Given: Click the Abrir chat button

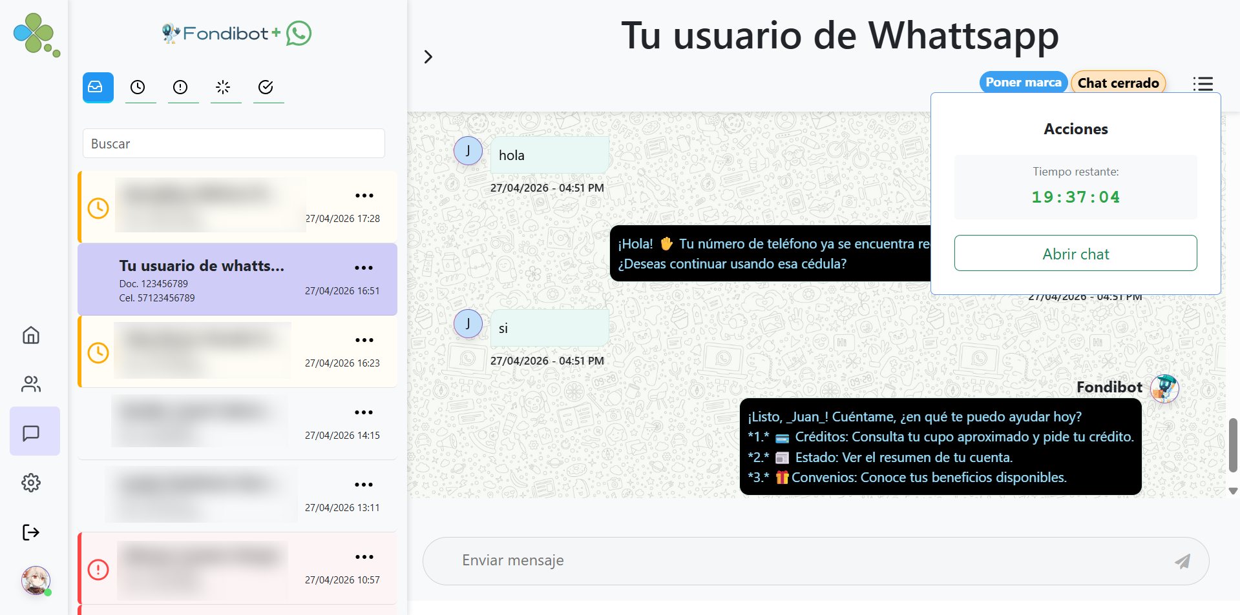Looking at the screenshot, I should tap(1076, 254).
